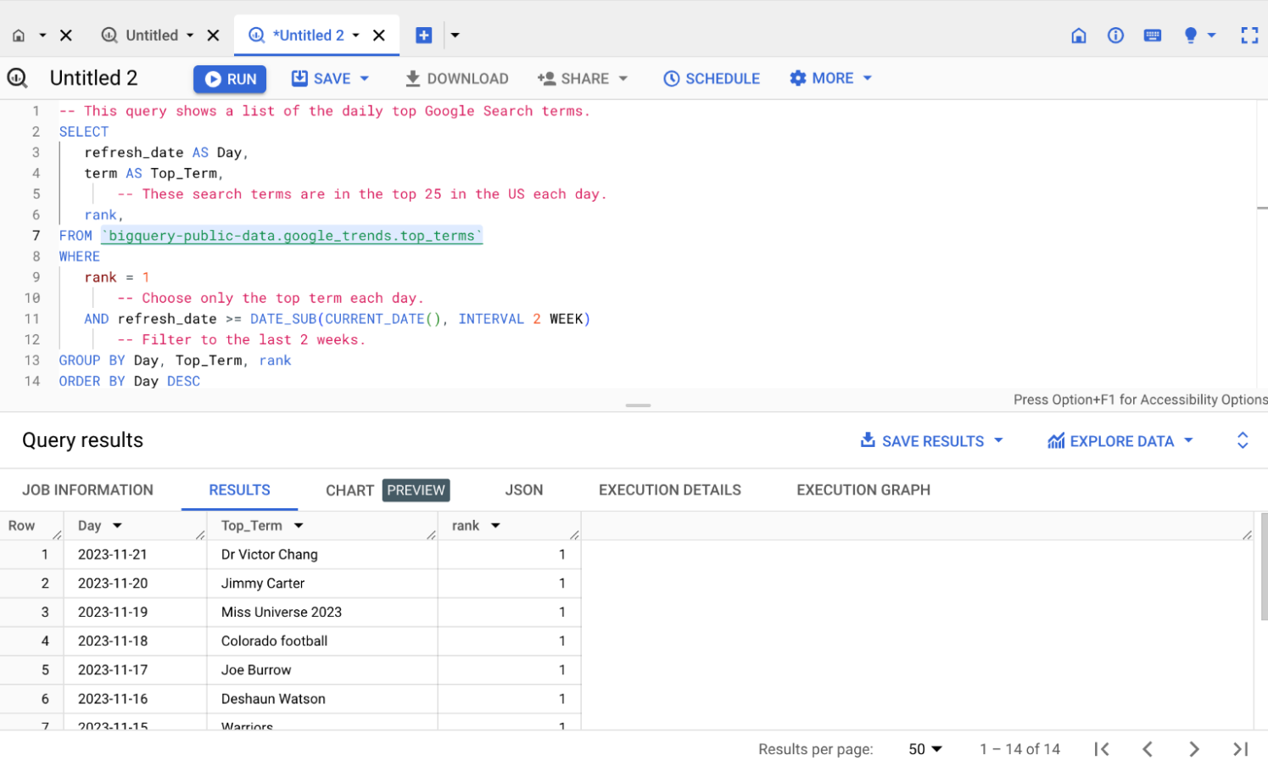
Task: Save the query results
Action: (930, 440)
